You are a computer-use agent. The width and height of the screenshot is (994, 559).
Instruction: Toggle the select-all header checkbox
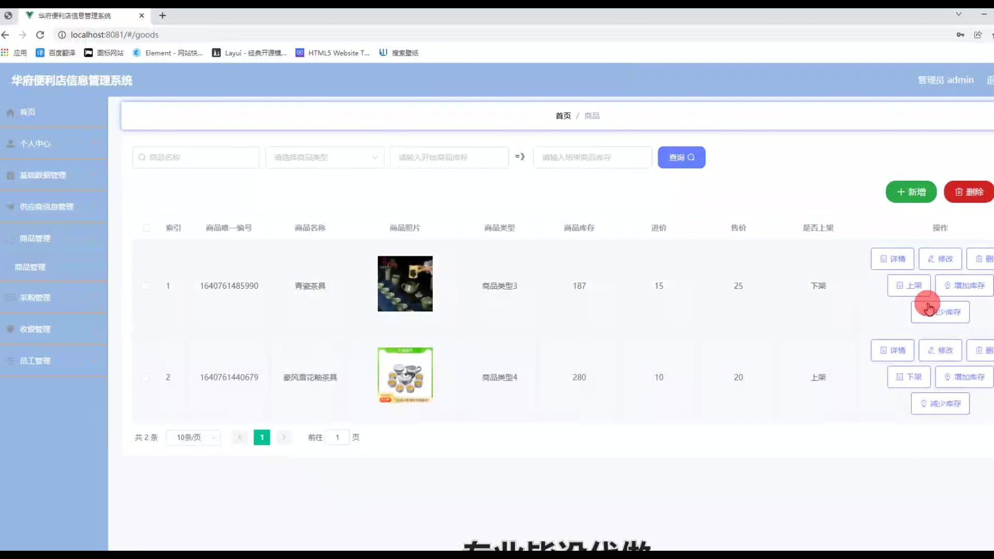pyautogui.click(x=147, y=228)
